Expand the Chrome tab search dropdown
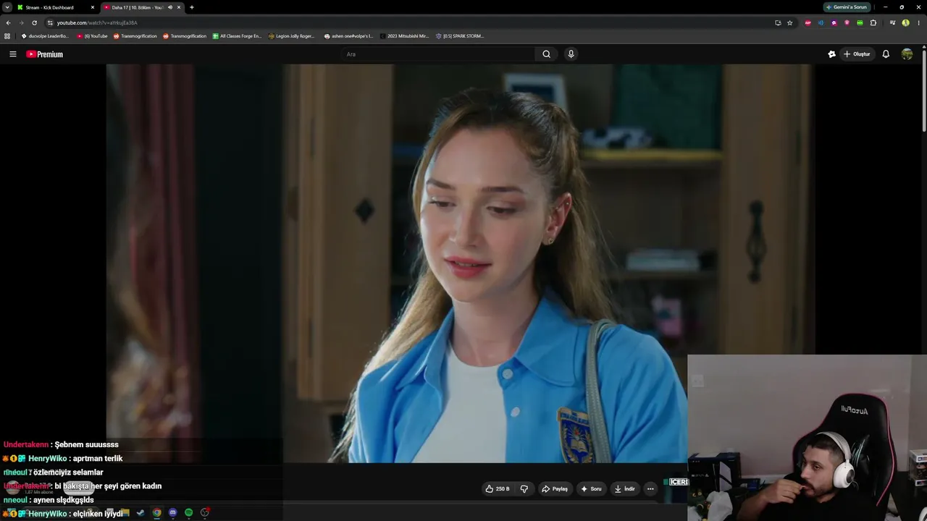 click(x=7, y=7)
